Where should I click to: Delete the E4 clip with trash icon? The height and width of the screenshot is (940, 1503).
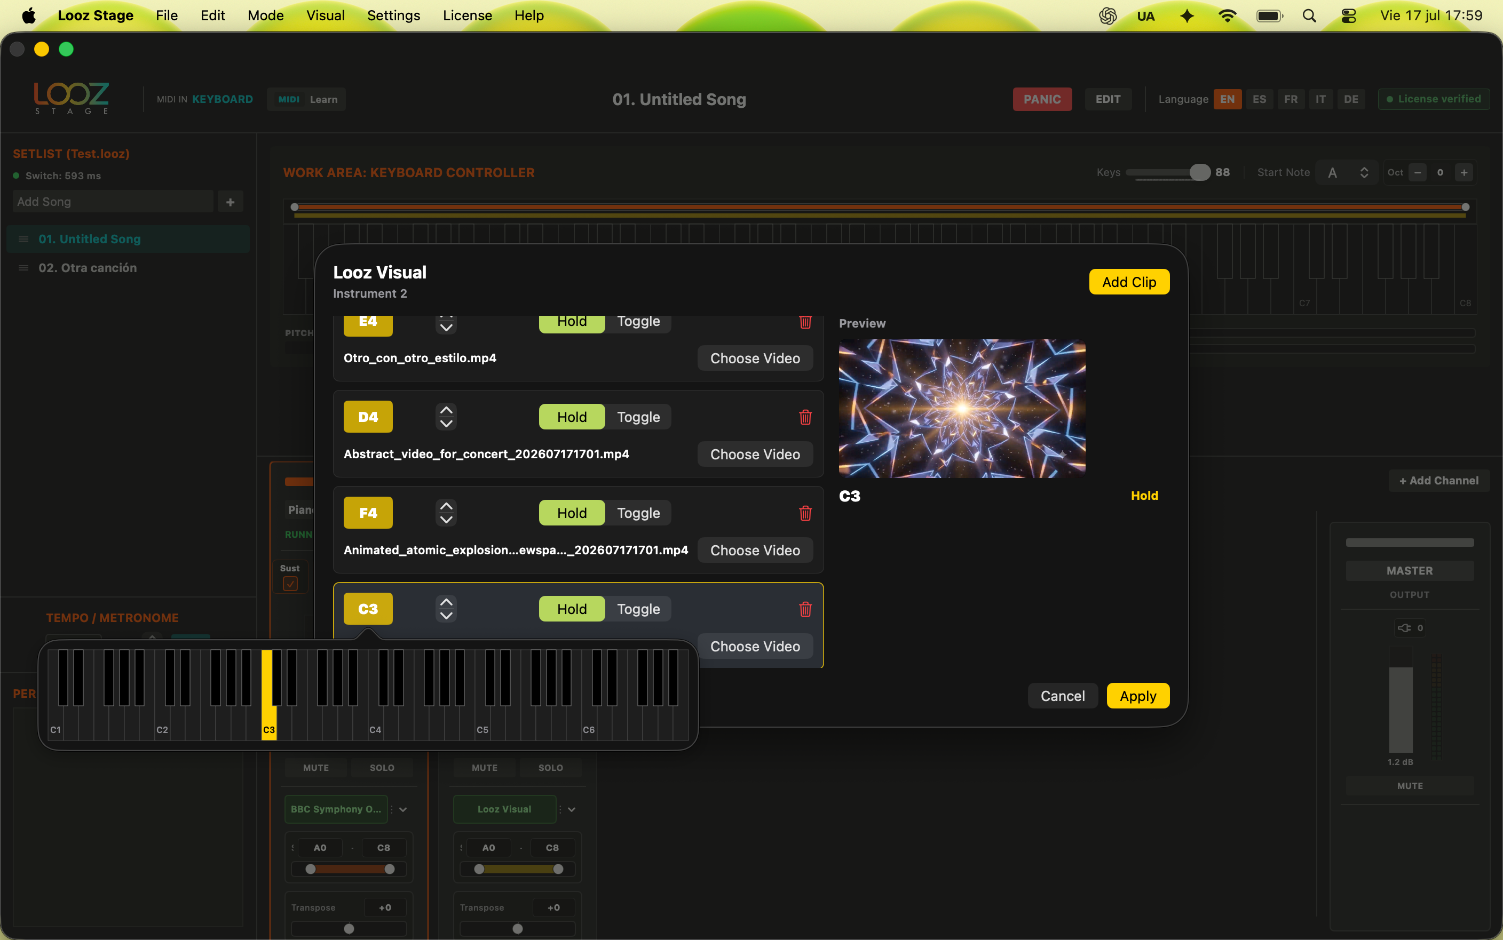(805, 321)
